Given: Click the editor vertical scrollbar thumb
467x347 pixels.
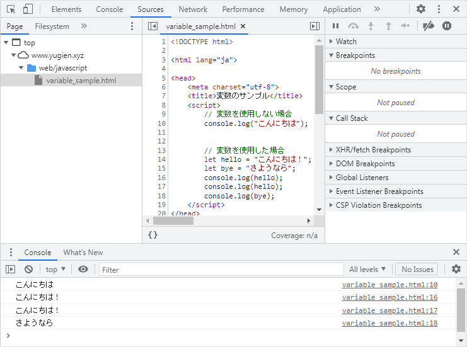Looking at the screenshot, I should click(x=319, y=79).
